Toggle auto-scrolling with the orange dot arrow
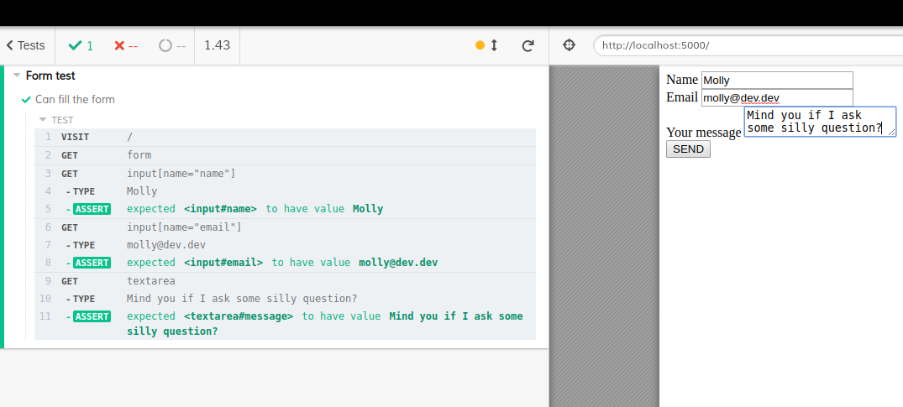Viewport: 903px width, 407px height. [486, 45]
